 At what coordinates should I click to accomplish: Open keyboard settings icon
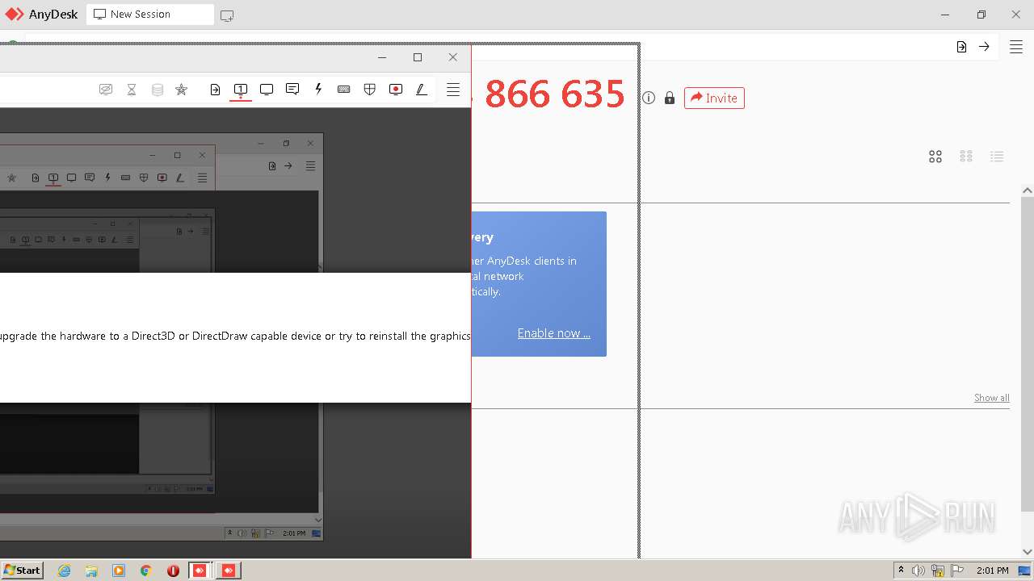point(344,90)
